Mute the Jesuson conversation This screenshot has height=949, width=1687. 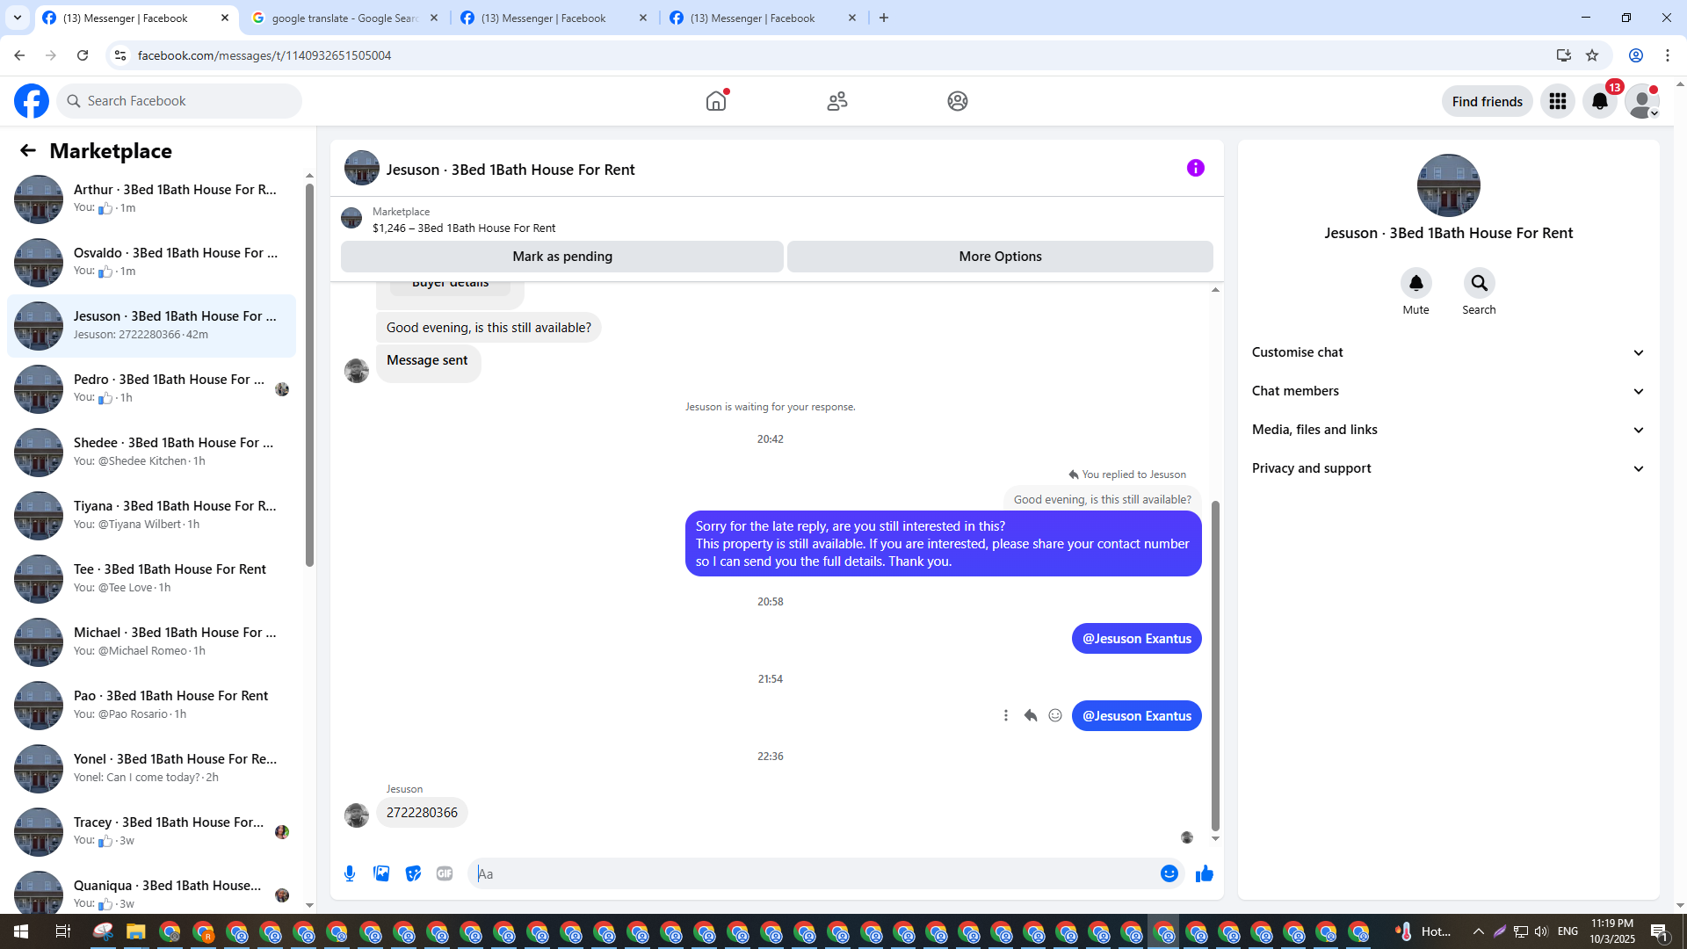click(x=1416, y=283)
